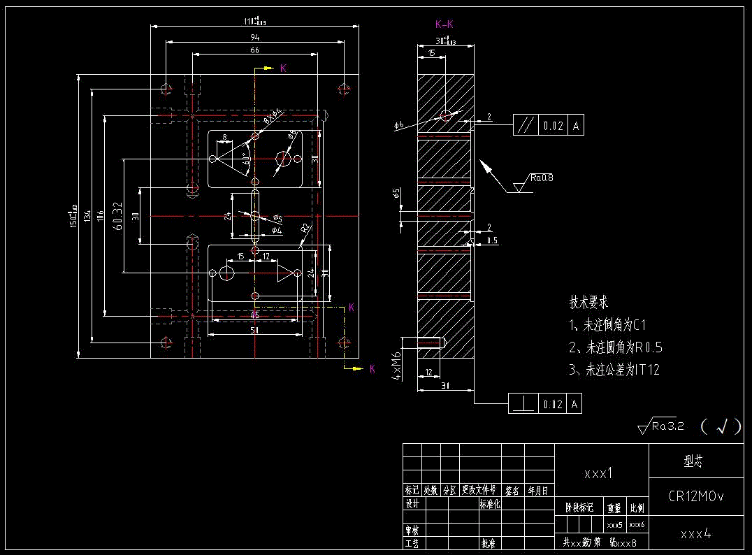The height and width of the screenshot is (555, 752).
Task: Click the 处数 header cell
Action: click(431, 490)
